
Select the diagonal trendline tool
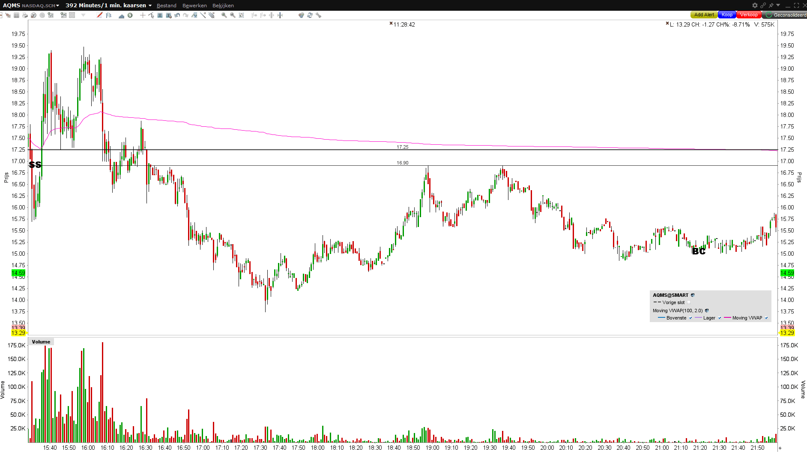[x=203, y=15]
